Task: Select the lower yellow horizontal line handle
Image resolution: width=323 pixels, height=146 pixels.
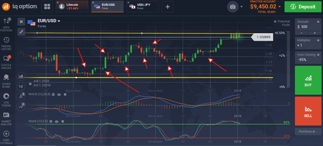Action: point(76,78)
